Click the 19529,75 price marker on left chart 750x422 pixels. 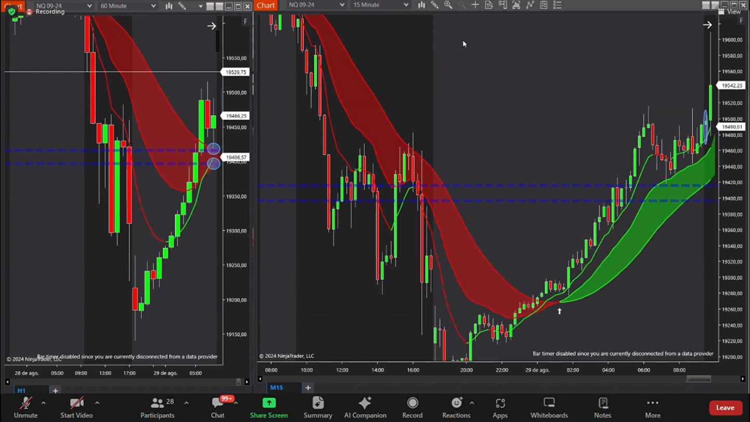236,72
